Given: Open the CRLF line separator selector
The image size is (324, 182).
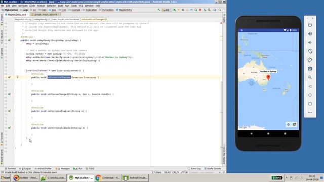Looking at the screenshot, I should [176, 172].
